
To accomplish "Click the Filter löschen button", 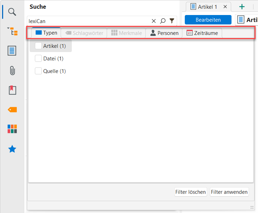I will tap(191, 192).
